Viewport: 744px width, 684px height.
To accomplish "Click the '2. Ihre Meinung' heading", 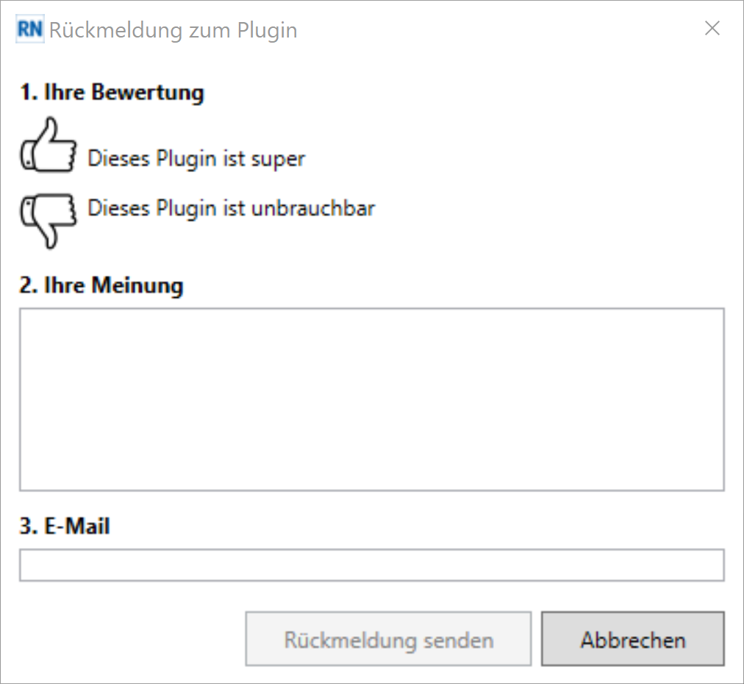I will [x=101, y=286].
